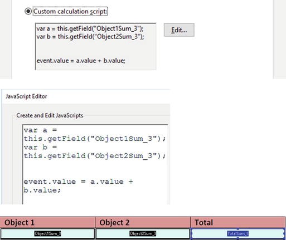Place cursor on getField Object1Sum_3 editor line
Screen dimensions: 286x240
coord(95,139)
